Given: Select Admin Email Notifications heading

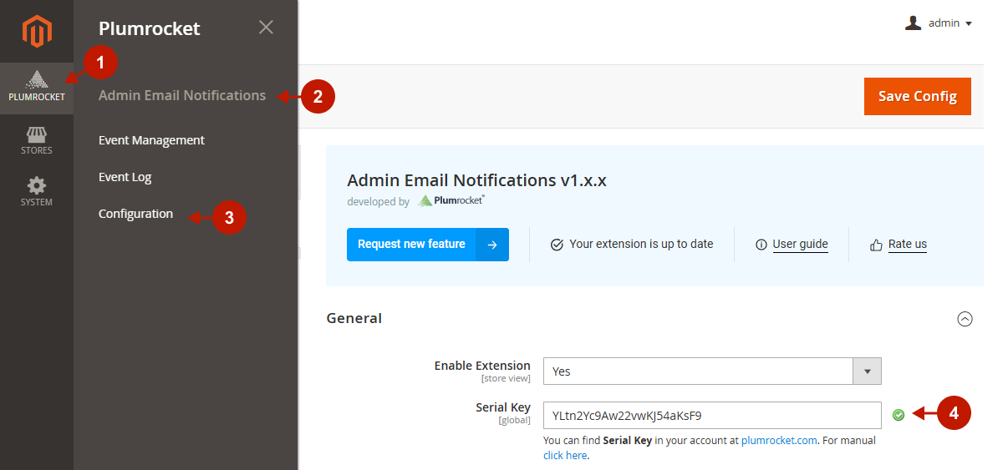Looking at the screenshot, I should pyautogui.click(x=182, y=95).
